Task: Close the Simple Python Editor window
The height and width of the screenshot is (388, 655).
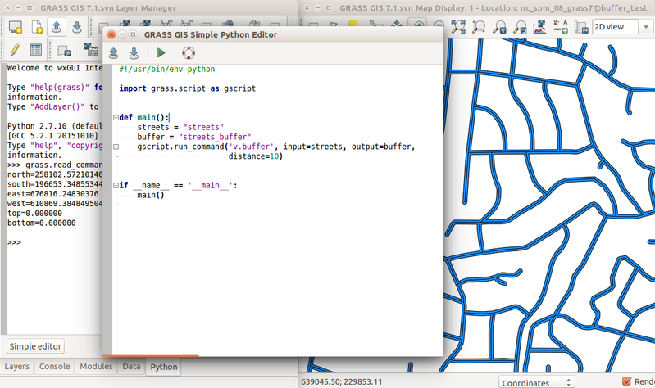Action: click(111, 34)
